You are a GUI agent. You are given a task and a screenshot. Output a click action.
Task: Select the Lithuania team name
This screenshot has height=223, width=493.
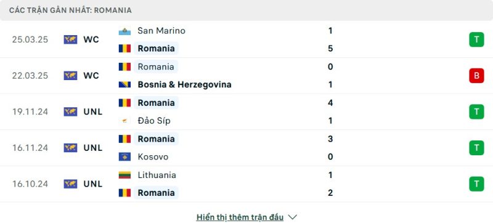(x=157, y=175)
